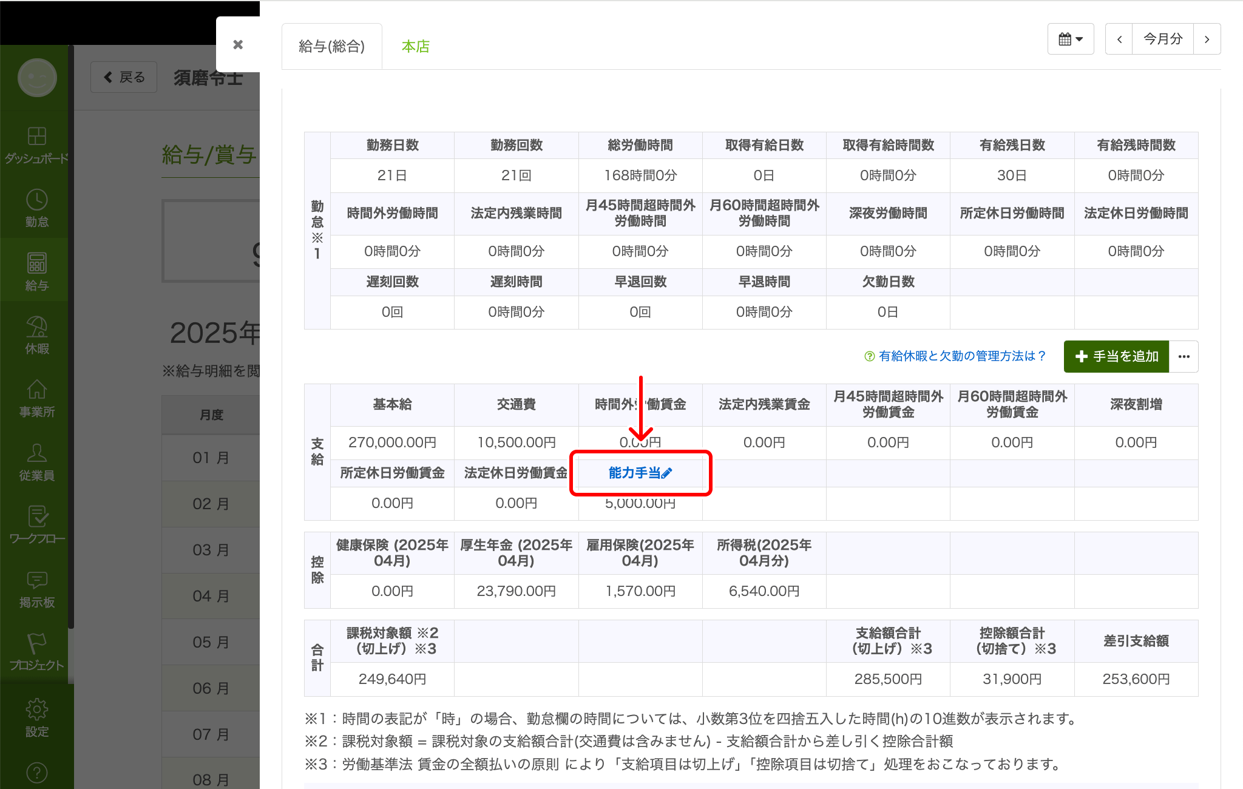Go to previous month with left chevron

point(1119,39)
